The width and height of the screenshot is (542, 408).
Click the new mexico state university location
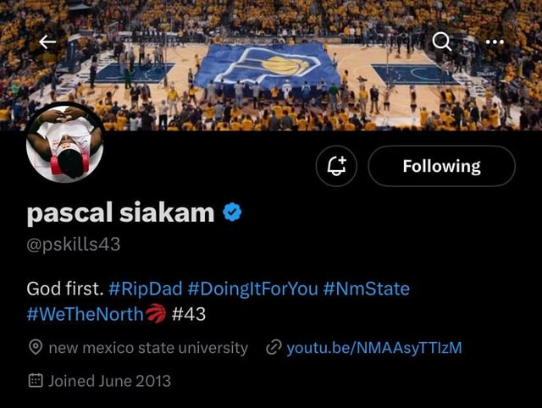pos(148,347)
